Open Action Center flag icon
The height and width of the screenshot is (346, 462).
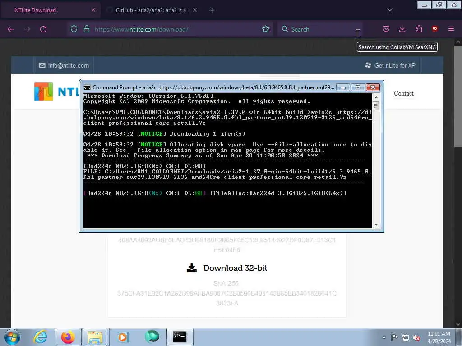tap(394, 337)
